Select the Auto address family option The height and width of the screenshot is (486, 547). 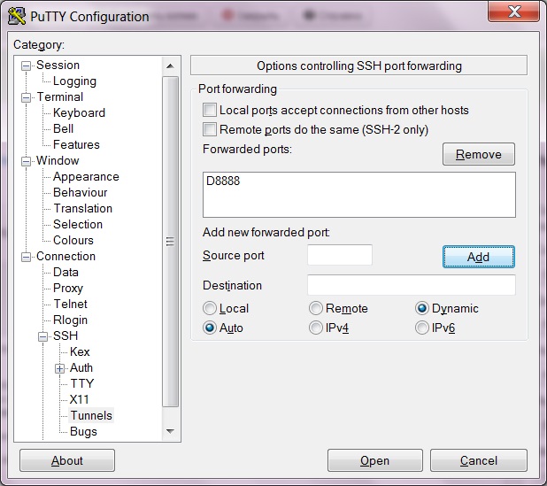[x=210, y=328]
